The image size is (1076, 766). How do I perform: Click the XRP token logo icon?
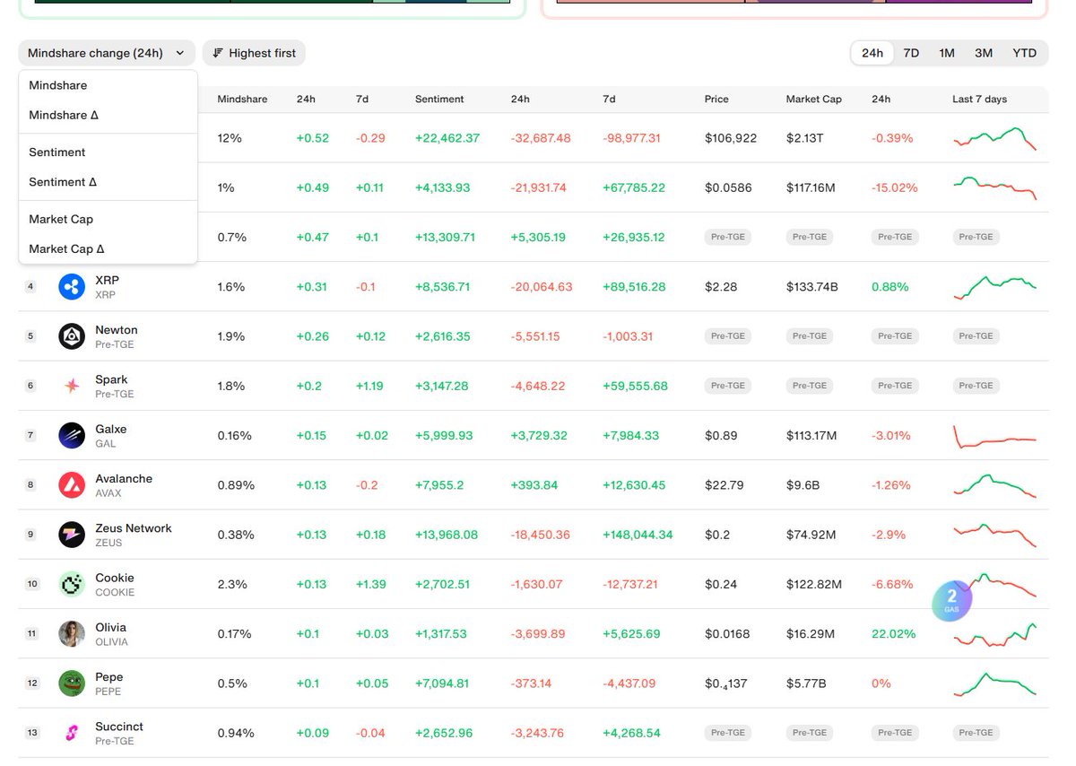(x=72, y=287)
